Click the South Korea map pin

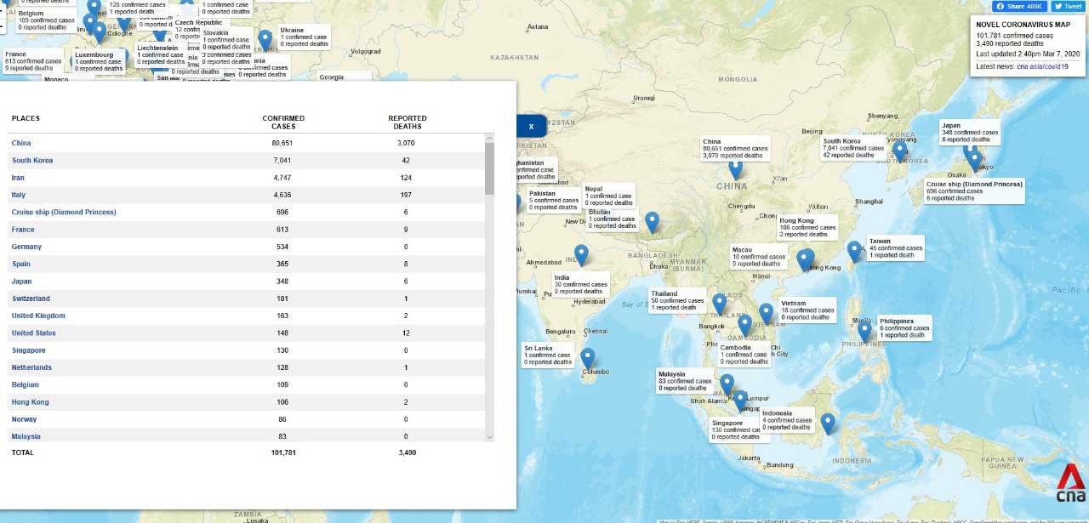tap(899, 151)
